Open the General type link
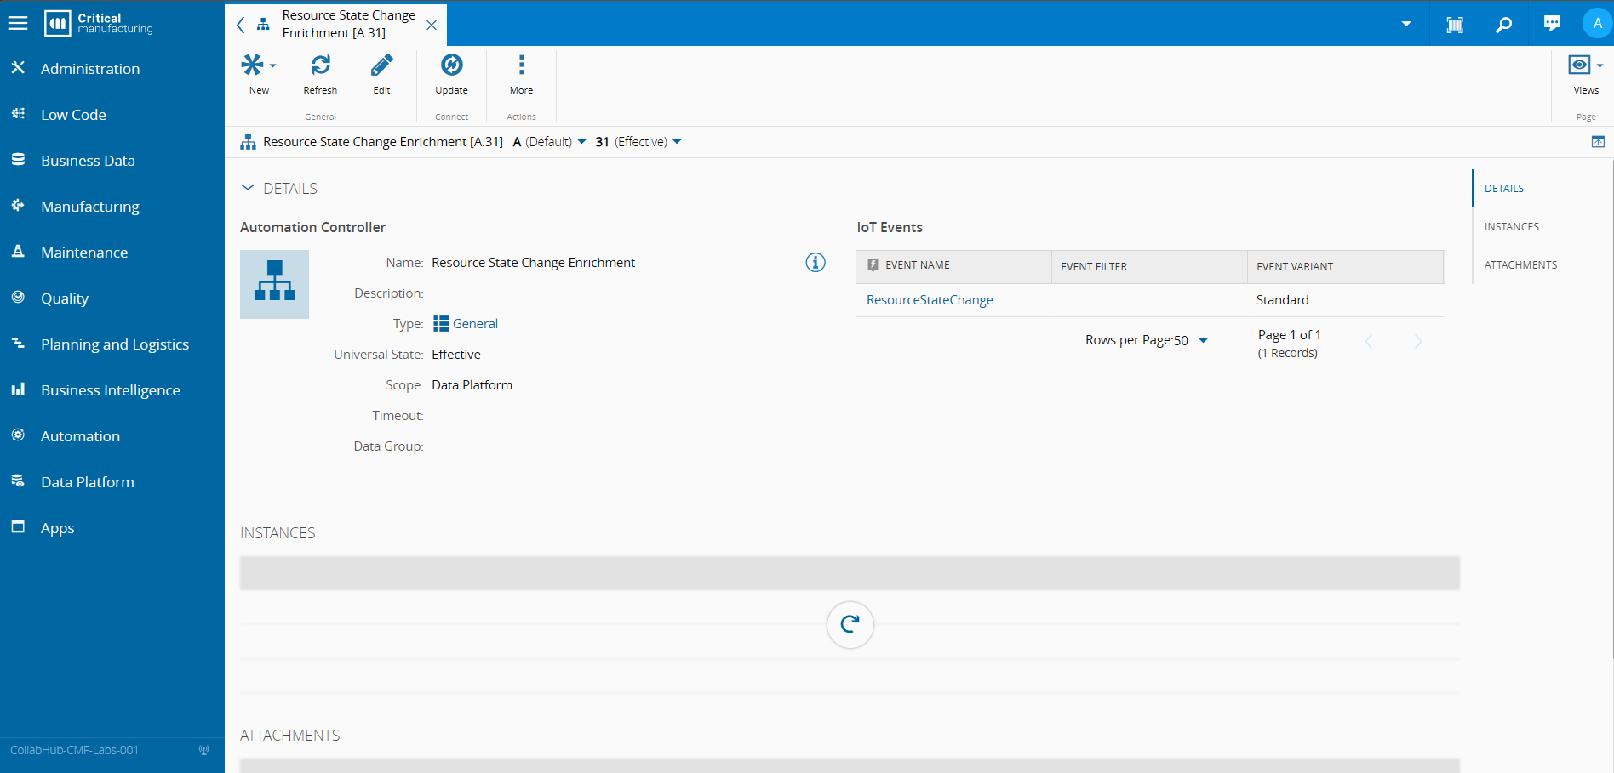The width and height of the screenshot is (1614, 773). [x=475, y=324]
